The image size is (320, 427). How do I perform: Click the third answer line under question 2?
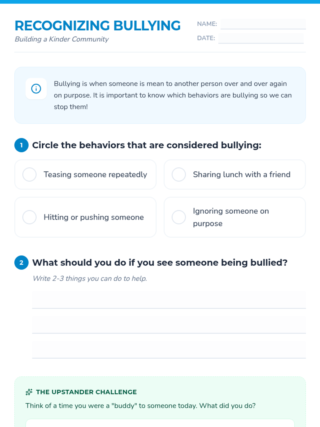[169, 350]
